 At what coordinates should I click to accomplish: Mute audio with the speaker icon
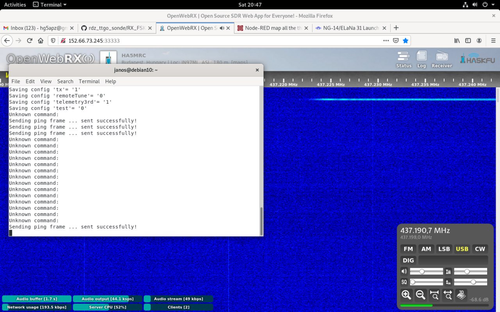(404, 271)
